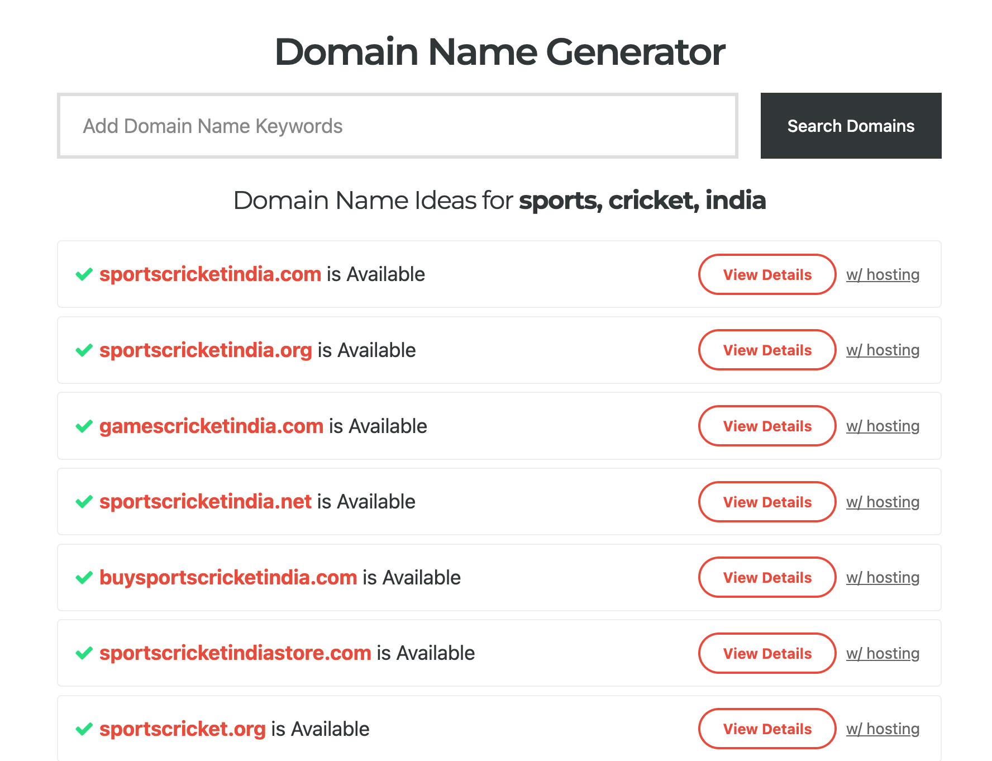992x761 pixels.
Task: Choose w/ hosting for buysportscricketindia.com
Action: (x=883, y=577)
